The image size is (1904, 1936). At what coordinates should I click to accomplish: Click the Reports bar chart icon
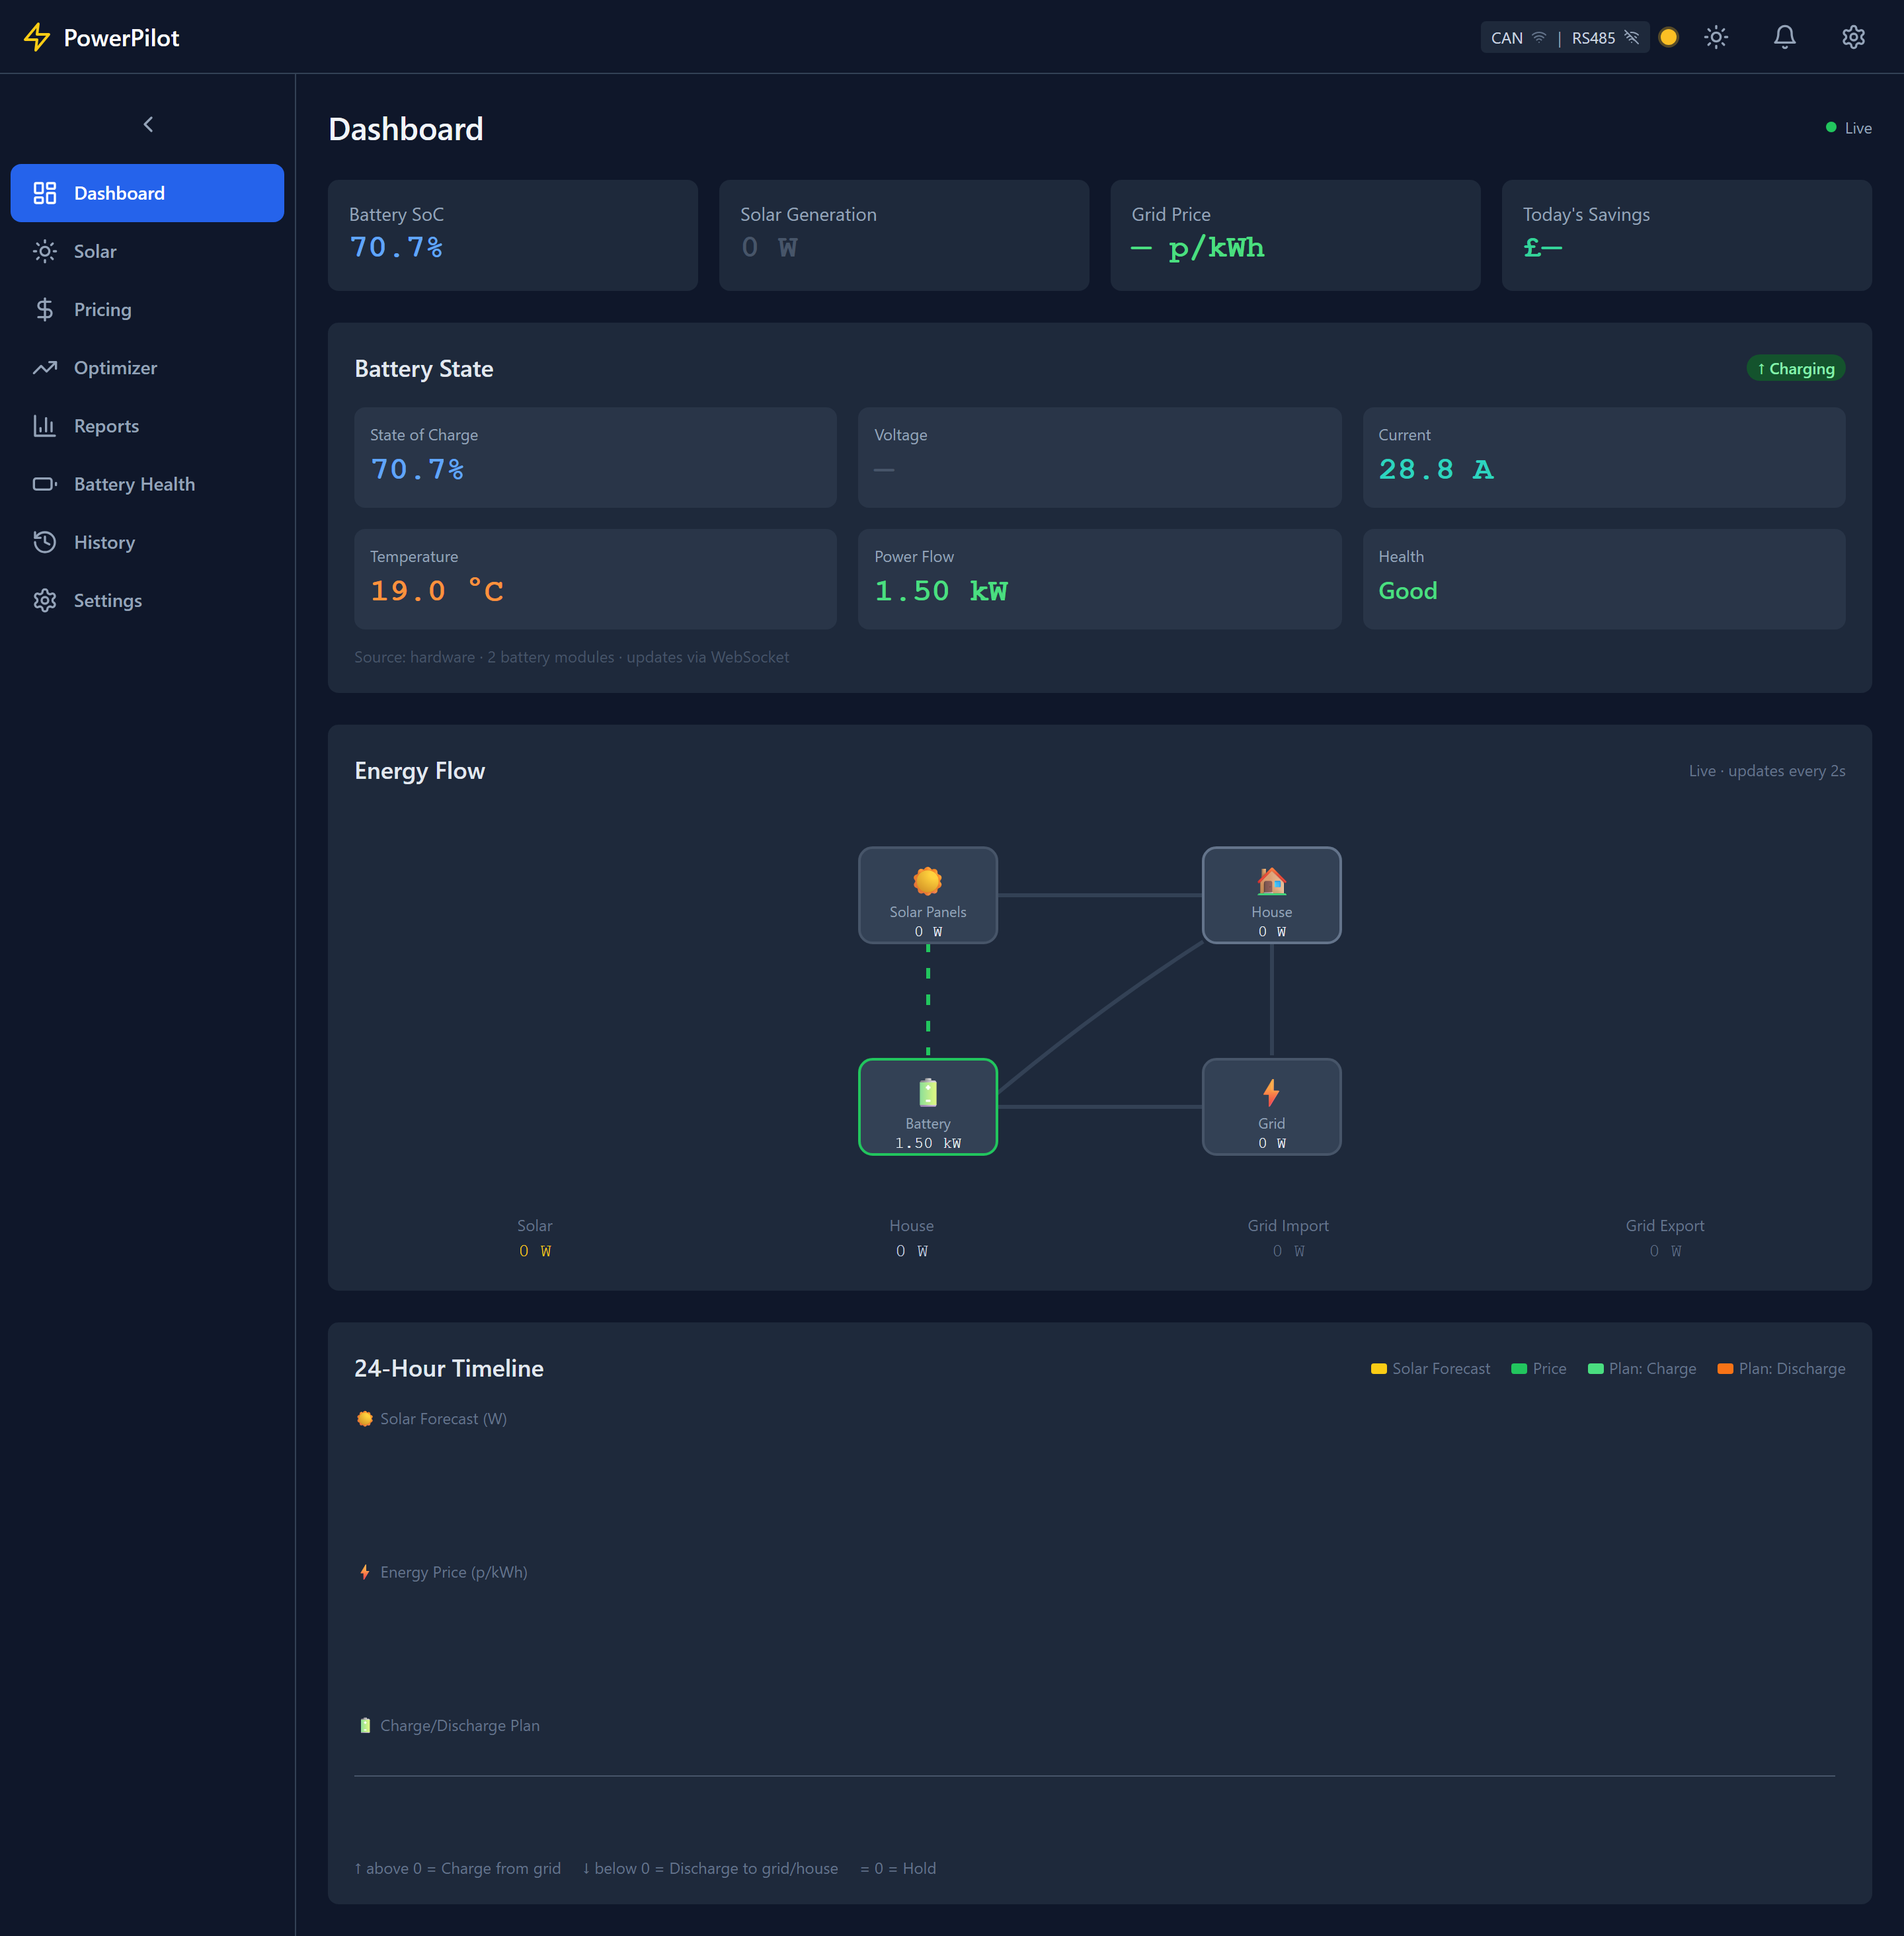[x=45, y=426]
